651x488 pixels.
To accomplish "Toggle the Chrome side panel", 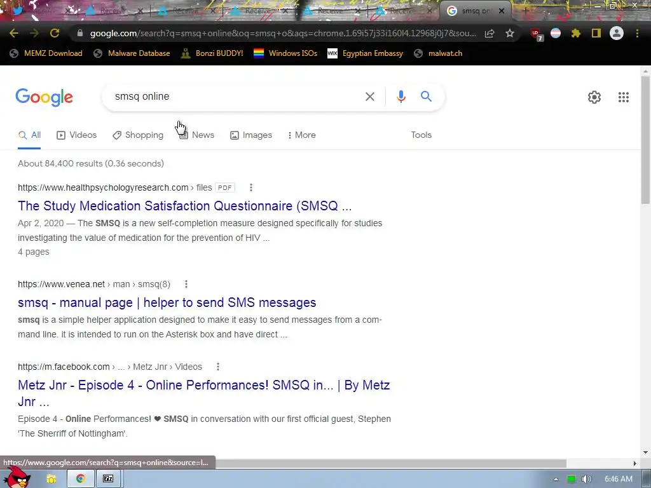I will coord(596,33).
